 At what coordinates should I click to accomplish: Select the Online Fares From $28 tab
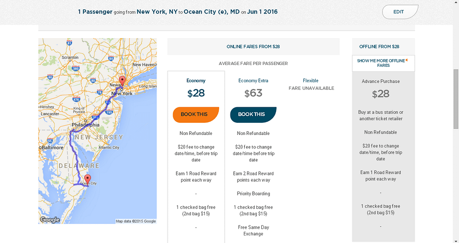[253, 47]
